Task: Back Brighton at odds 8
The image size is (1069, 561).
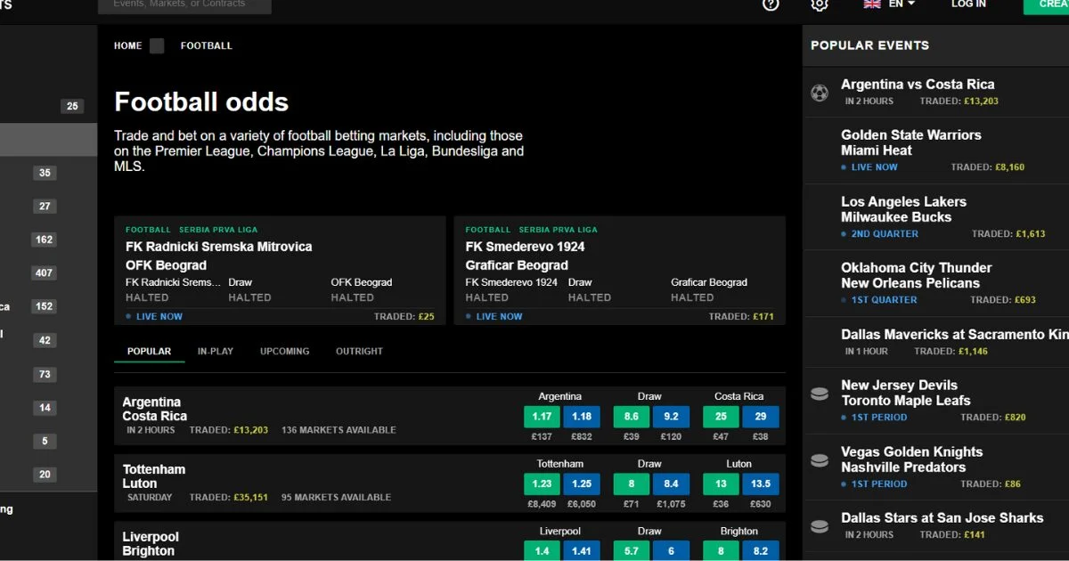Action: 721,551
